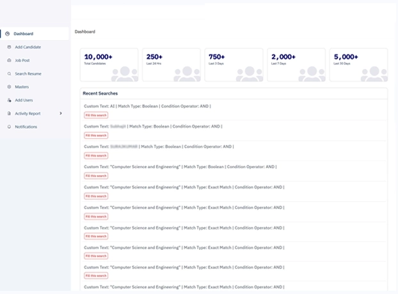Click the 2,000+ Last 7 Days value
Image resolution: width=398 pixels, height=294 pixels.
coord(283,57)
